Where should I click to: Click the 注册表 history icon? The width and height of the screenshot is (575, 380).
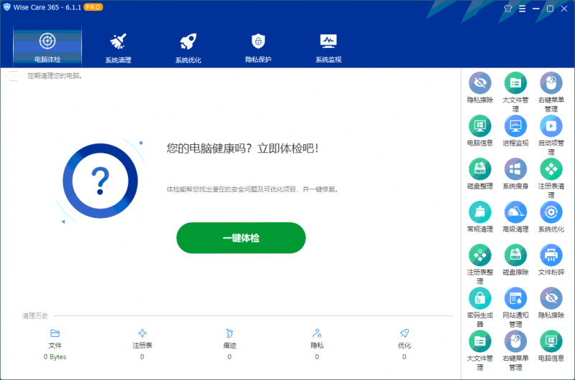pyautogui.click(x=142, y=333)
